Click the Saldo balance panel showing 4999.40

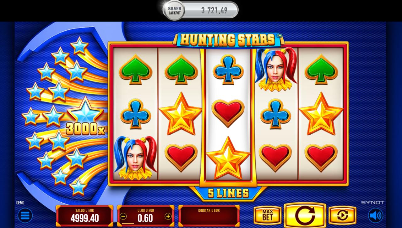84,216
